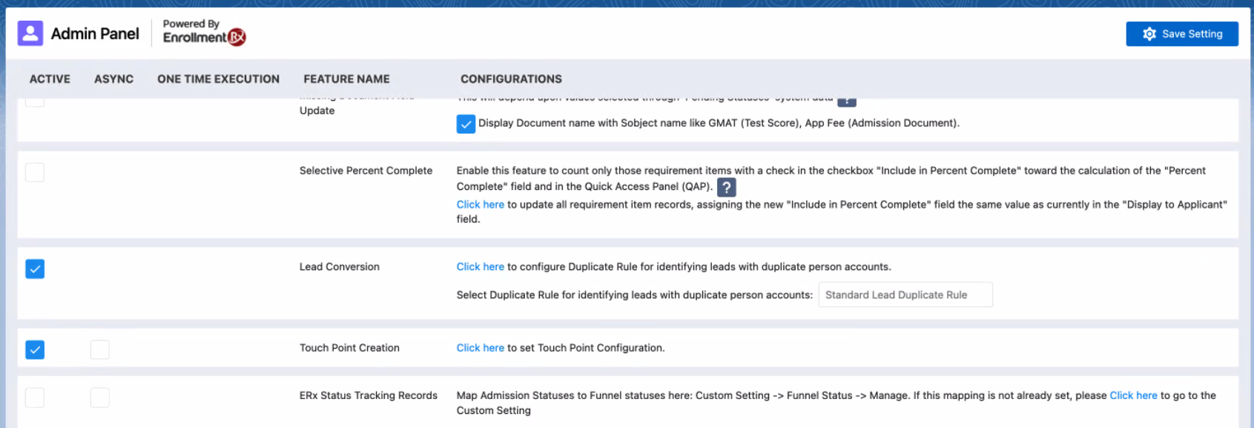Click the Admin Panel user avatar icon
This screenshot has height=428, width=1254.
[30, 33]
